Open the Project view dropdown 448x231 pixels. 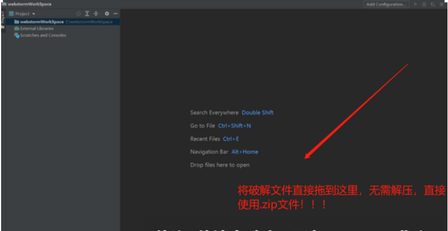click(x=22, y=14)
